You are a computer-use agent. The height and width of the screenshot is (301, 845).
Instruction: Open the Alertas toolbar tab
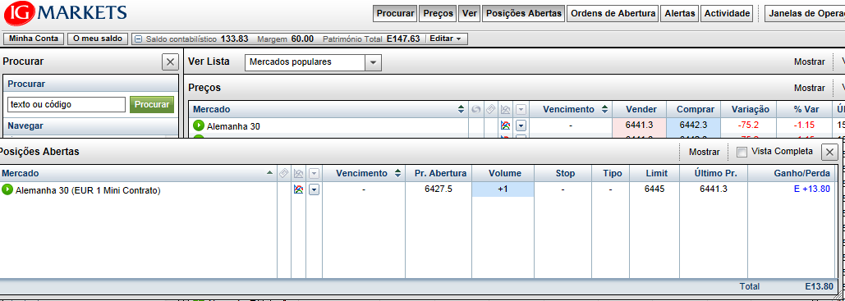(680, 13)
